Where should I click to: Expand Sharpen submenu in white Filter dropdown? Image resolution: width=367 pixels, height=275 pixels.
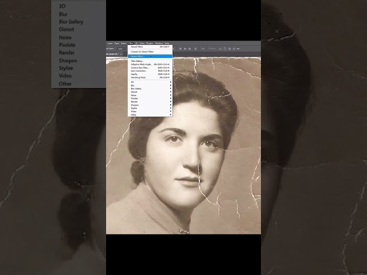150,105
